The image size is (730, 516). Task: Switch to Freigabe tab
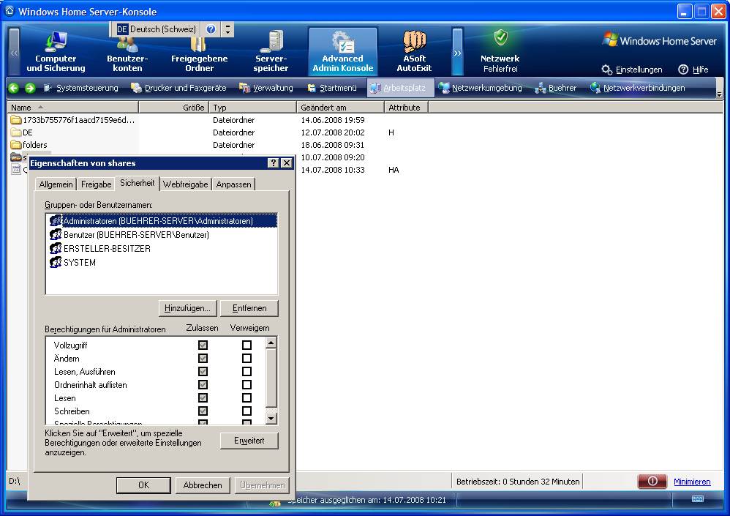(x=96, y=184)
